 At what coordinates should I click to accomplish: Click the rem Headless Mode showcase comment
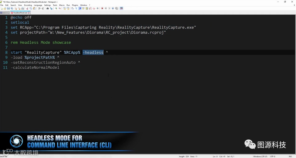click(x=41, y=42)
